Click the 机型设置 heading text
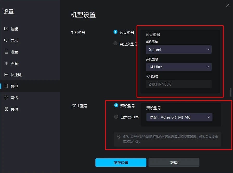 click(x=83, y=15)
